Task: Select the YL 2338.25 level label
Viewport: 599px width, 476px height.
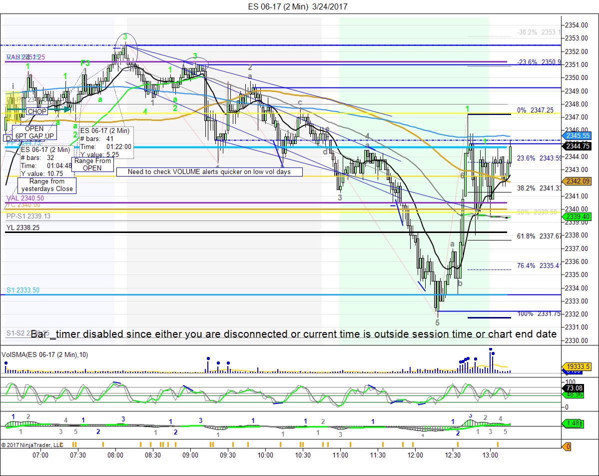Action: [x=23, y=227]
